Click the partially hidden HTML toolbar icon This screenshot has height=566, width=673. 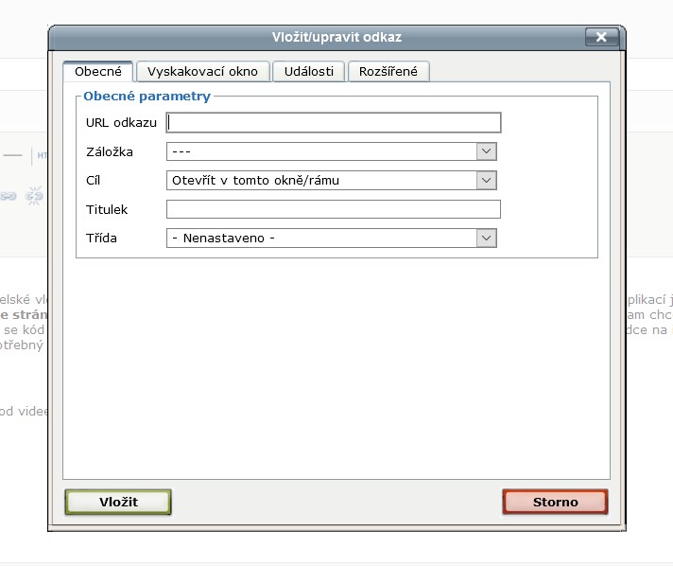coord(42,154)
